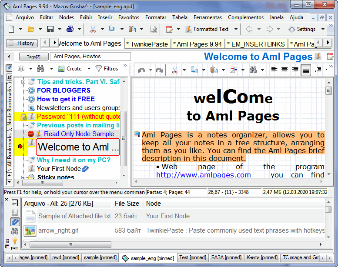The height and width of the screenshot is (267, 338).
Task: Click the Back navigation arrow icon
Action: (x=250, y=29)
